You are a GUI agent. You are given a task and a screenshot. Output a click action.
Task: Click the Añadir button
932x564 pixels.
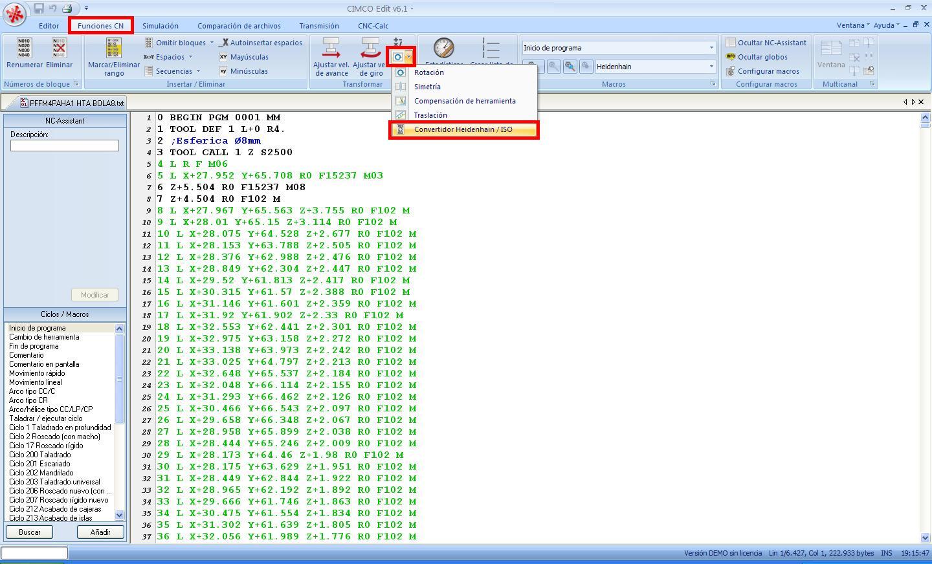100,532
